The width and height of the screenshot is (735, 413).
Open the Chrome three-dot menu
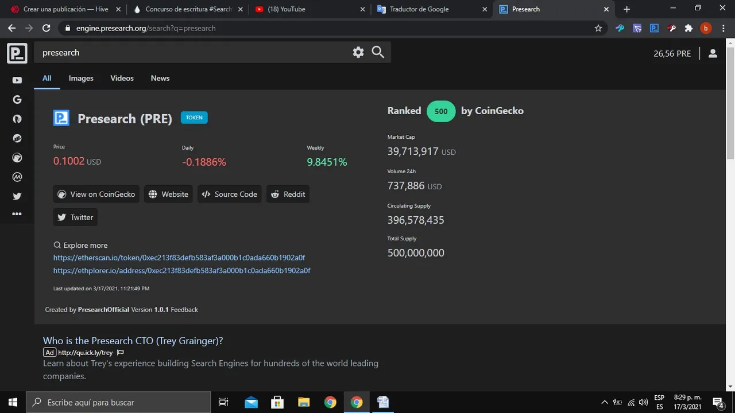(724, 28)
